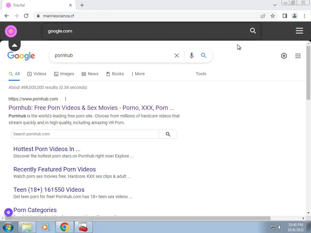Open the tab search dropdown chevron
The image size is (311, 233).
point(275,5)
